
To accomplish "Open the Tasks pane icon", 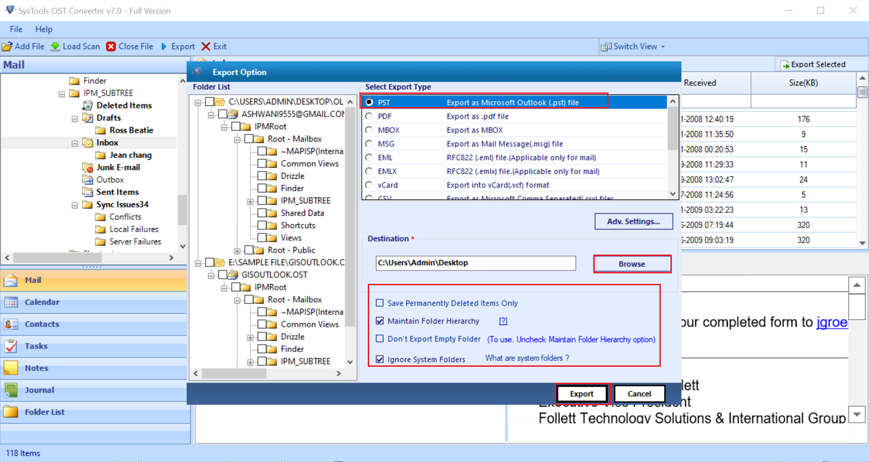I will [11, 346].
